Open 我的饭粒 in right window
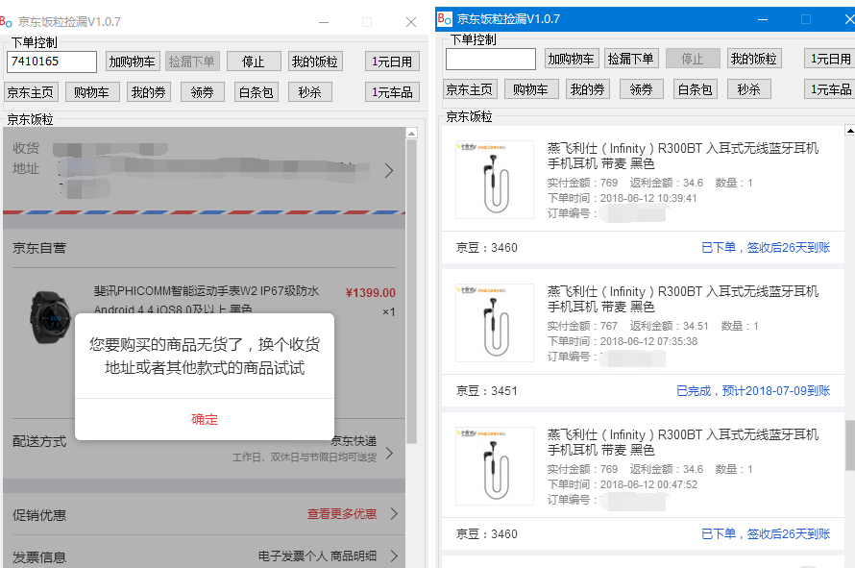Image resolution: width=855 pixels, height=568 pixels. [x=754, y=59]
